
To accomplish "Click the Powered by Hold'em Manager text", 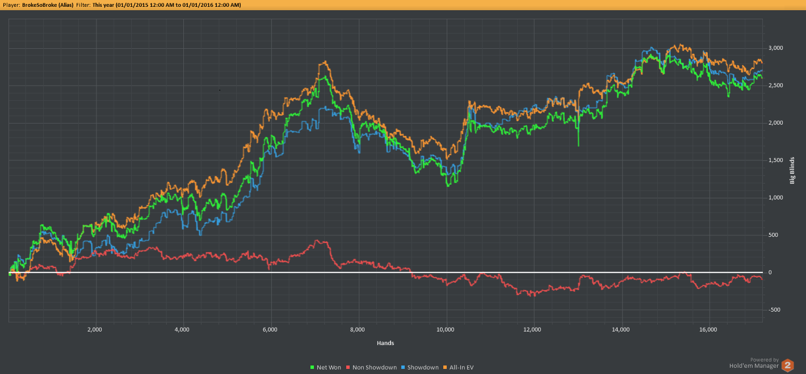I will (754, 363).
